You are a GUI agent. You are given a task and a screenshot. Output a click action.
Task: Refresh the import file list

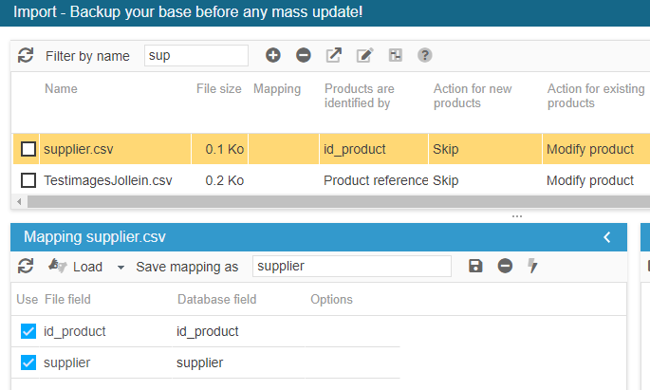(x=26, y=56)
